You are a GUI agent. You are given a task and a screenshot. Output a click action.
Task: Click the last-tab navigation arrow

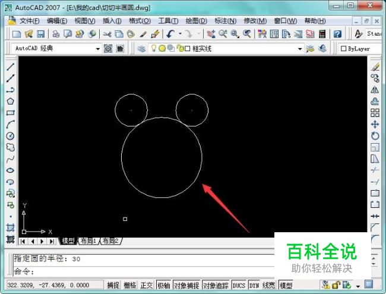[x=52, y=241]
